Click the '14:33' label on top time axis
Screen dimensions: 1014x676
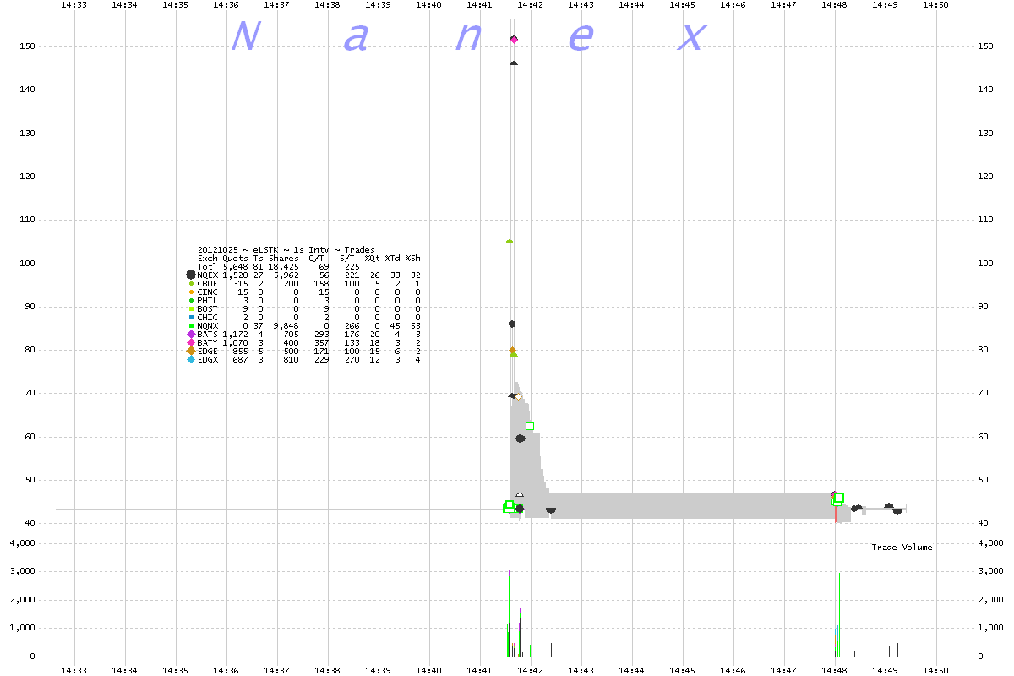[74, 5]
